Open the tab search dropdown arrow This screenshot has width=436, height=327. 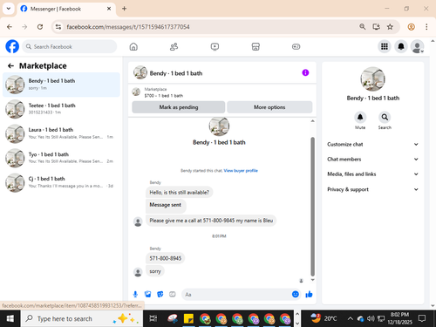[x=9, y=9]
